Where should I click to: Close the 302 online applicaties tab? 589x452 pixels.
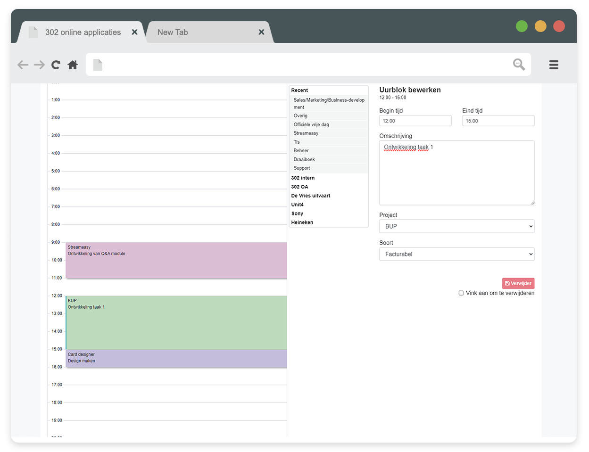[x=134, y=32]
